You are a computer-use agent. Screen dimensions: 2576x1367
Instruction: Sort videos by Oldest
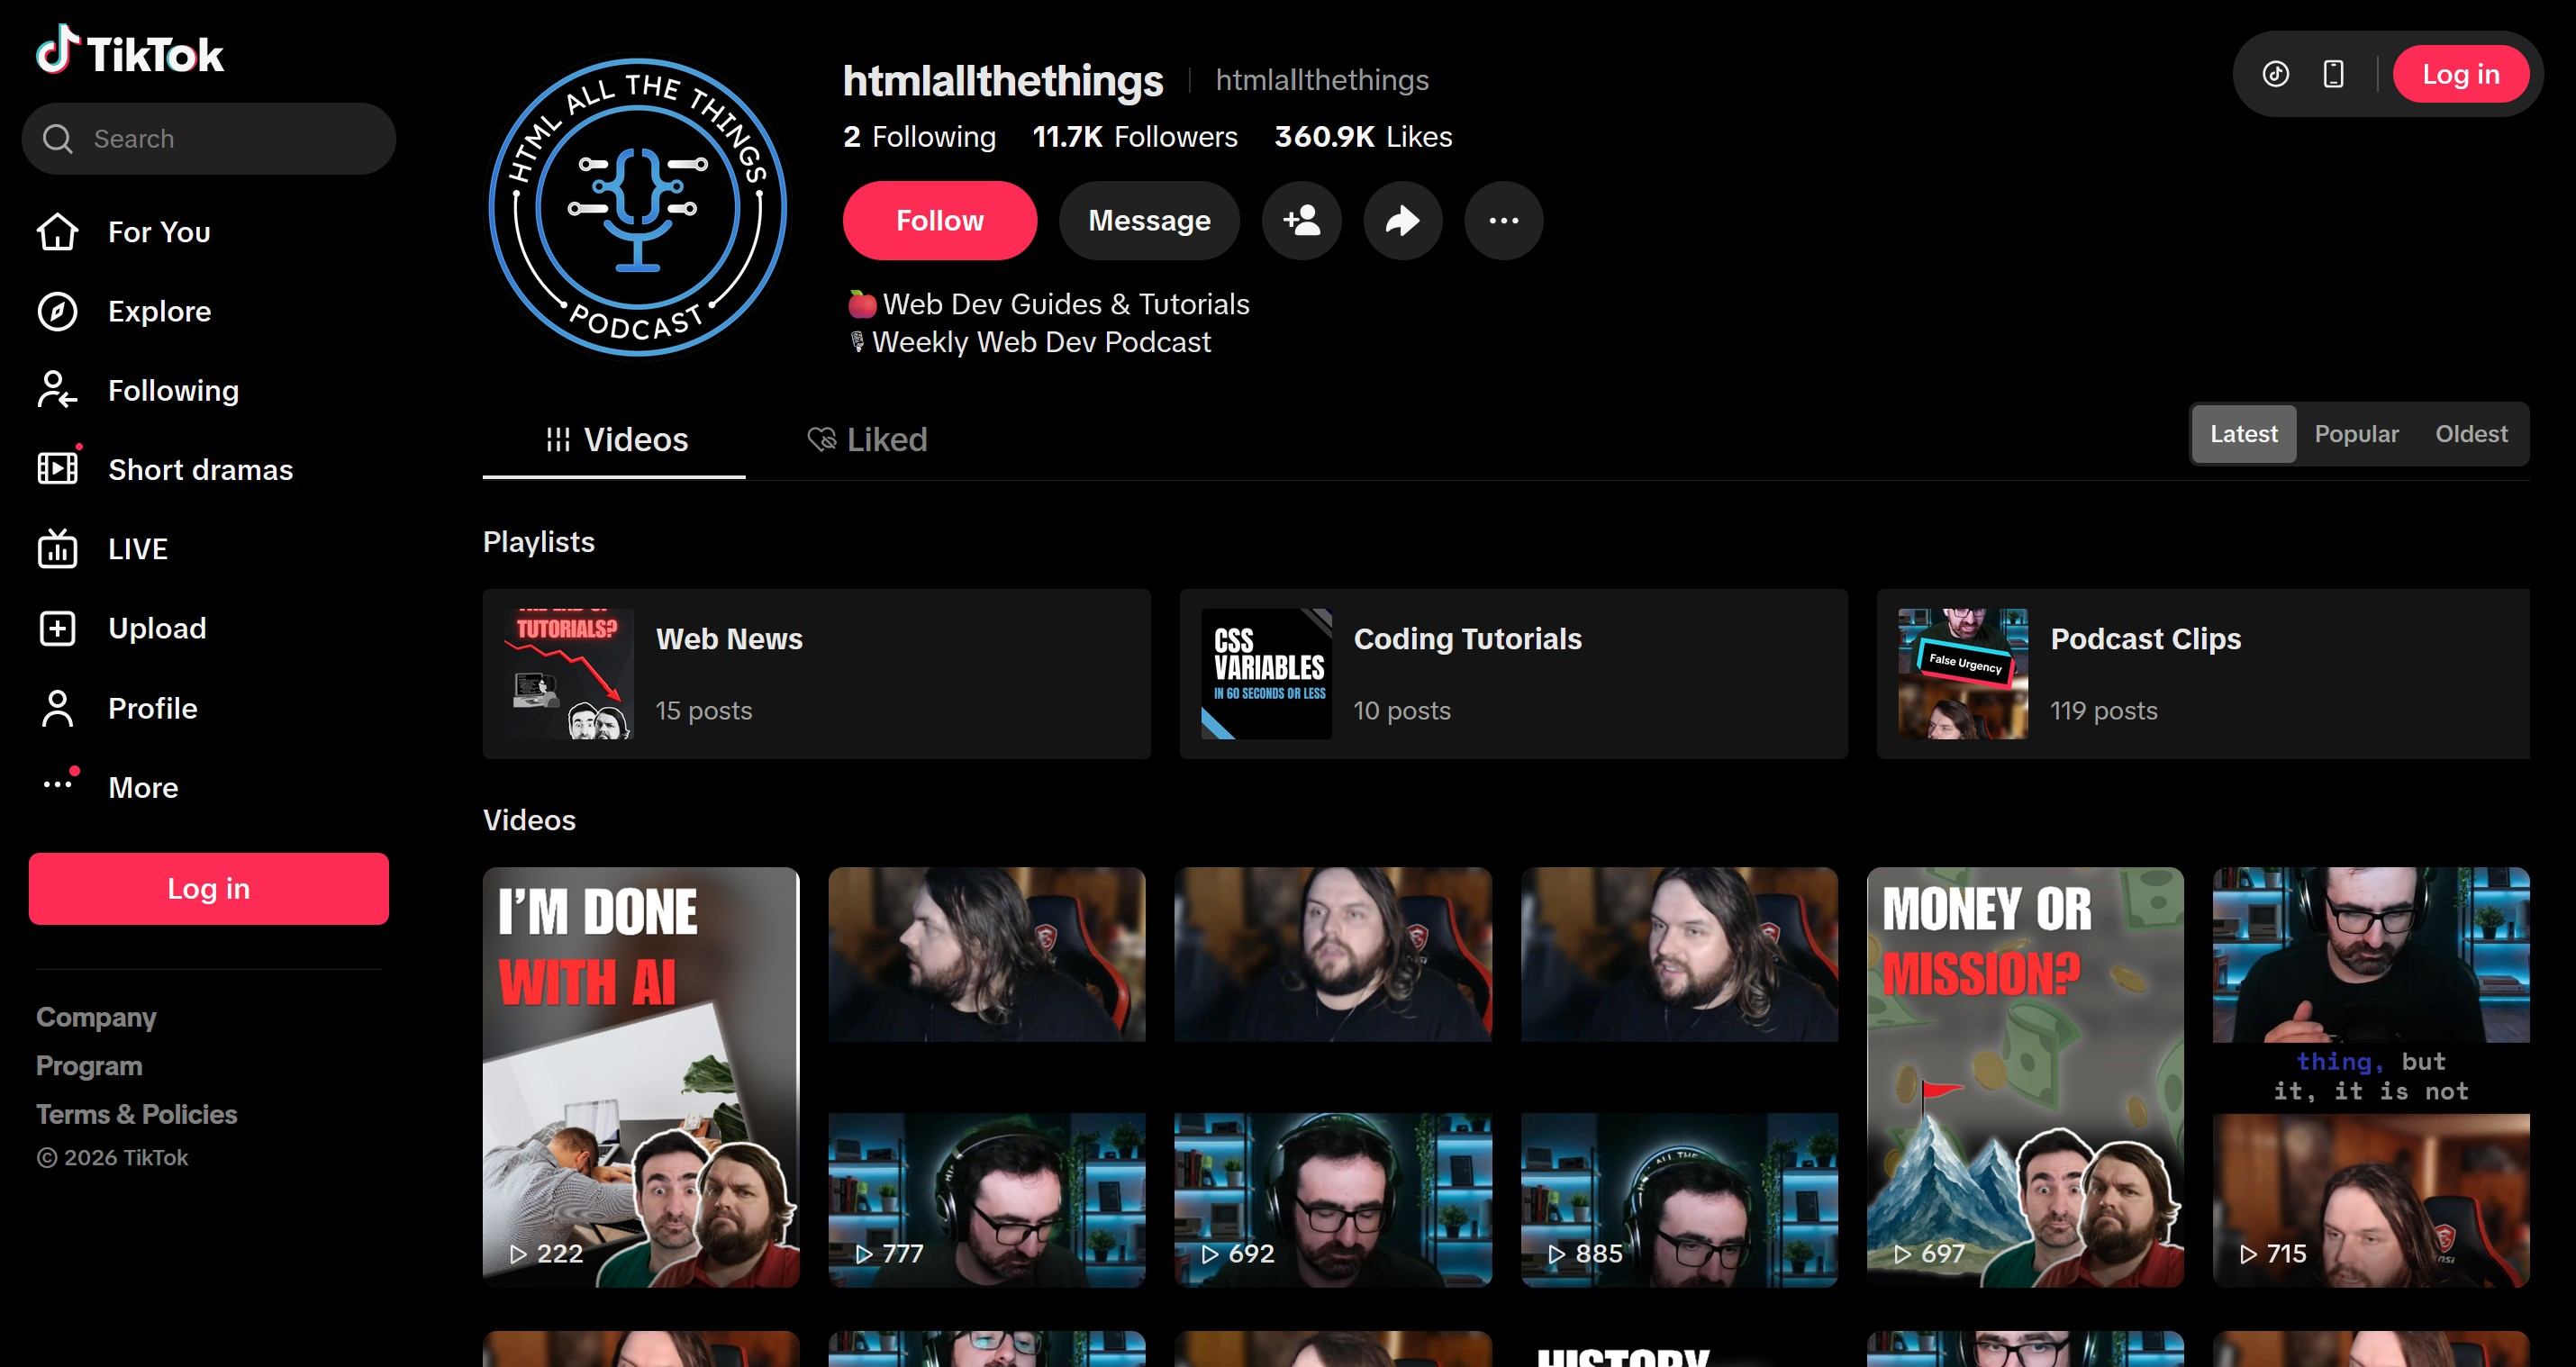2471,434
